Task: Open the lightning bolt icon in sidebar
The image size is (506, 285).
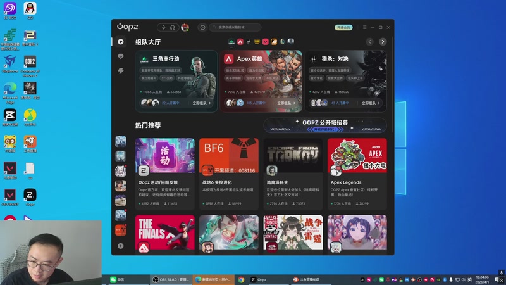Action: click(x=121, y=71)
